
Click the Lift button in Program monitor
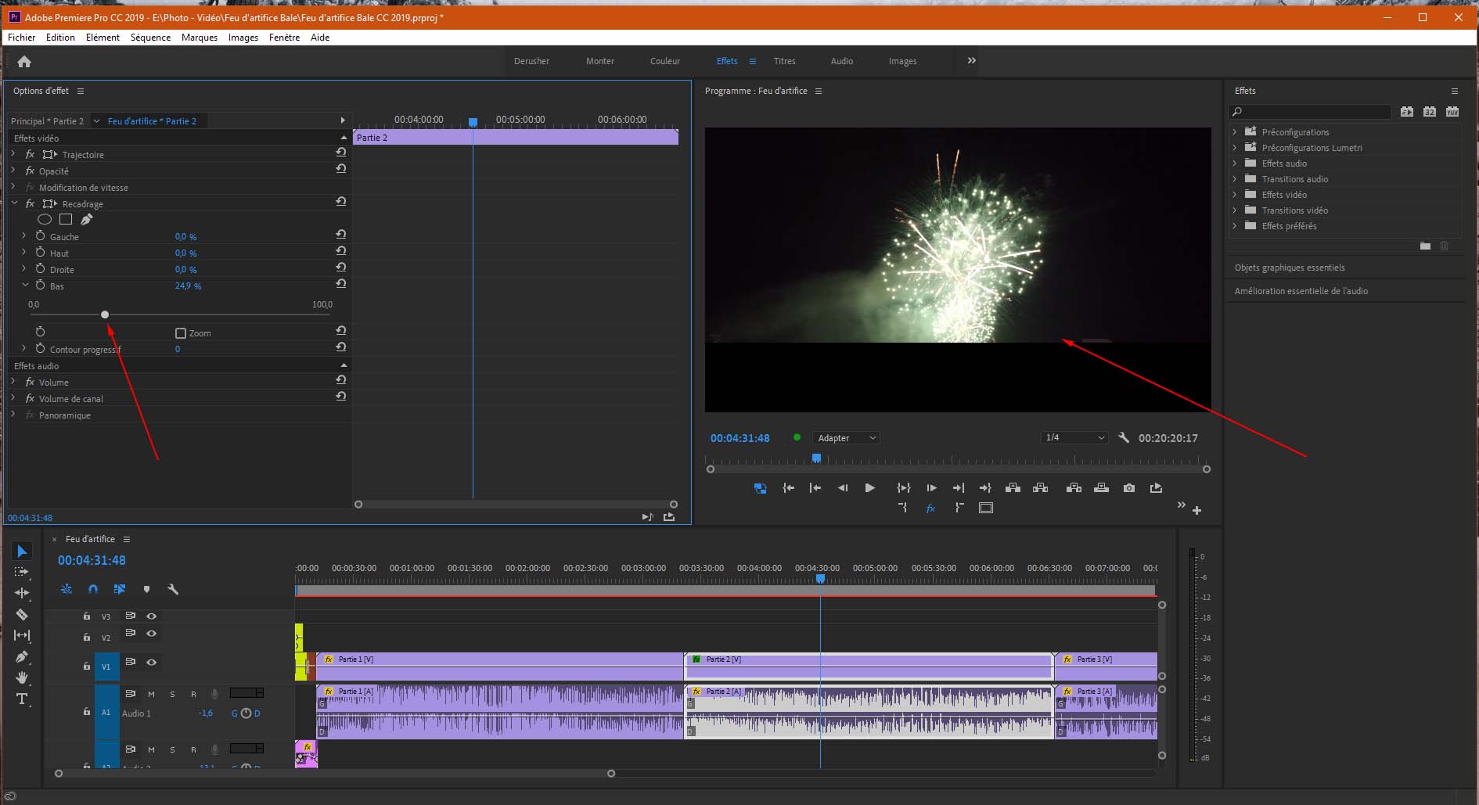pyautogui.click(x=1013, y=487)
